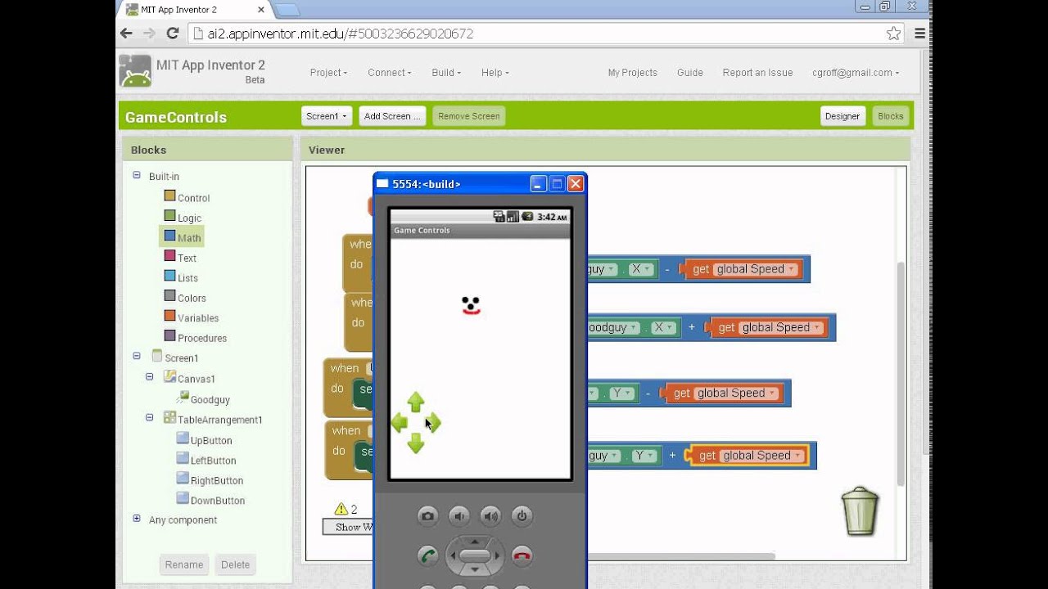Click the emulator red end-call button
Screen dimensions: 1048x589
[x=522, y=556]
